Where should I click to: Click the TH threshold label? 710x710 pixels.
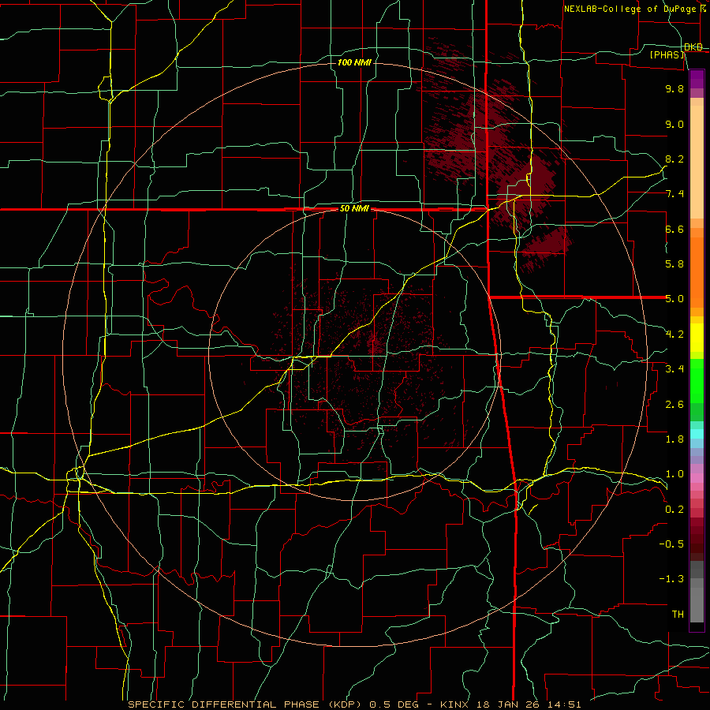click(678, 615)
